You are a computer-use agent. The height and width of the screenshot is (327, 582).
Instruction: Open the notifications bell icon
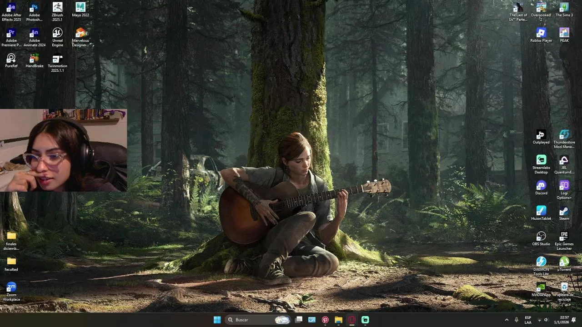click(574, 320)
